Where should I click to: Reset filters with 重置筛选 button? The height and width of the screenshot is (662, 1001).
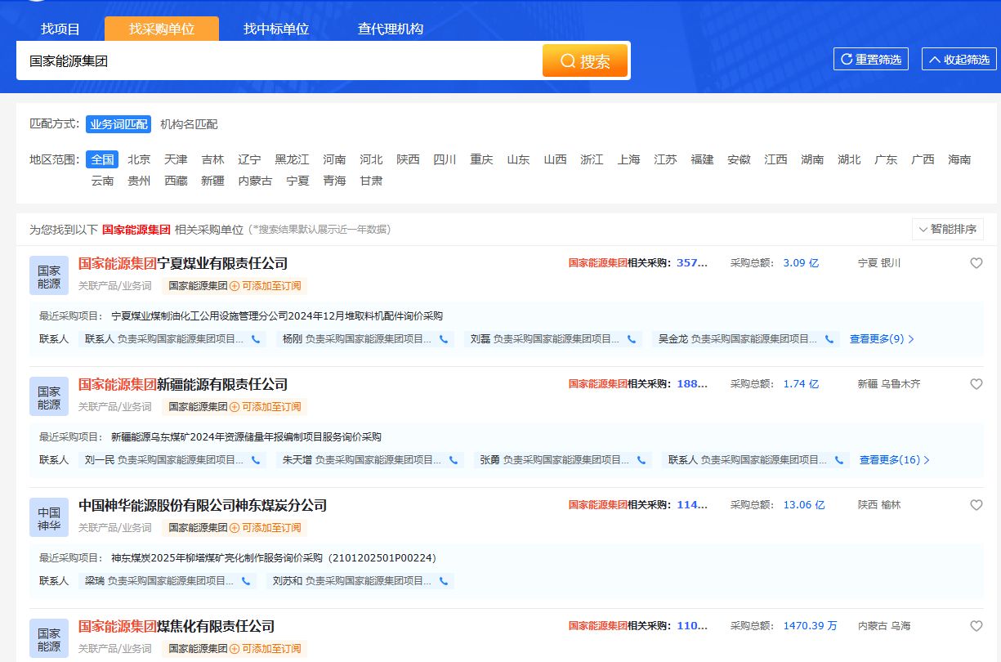pyautogui.click(x=871, y=60)
